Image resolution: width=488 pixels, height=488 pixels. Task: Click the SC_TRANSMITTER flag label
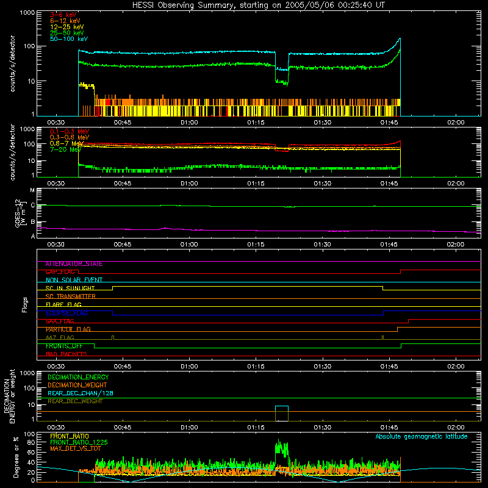70,296
